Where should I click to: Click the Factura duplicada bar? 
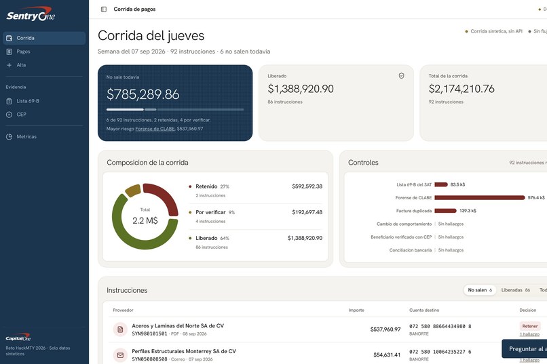(x=445, y=211)
